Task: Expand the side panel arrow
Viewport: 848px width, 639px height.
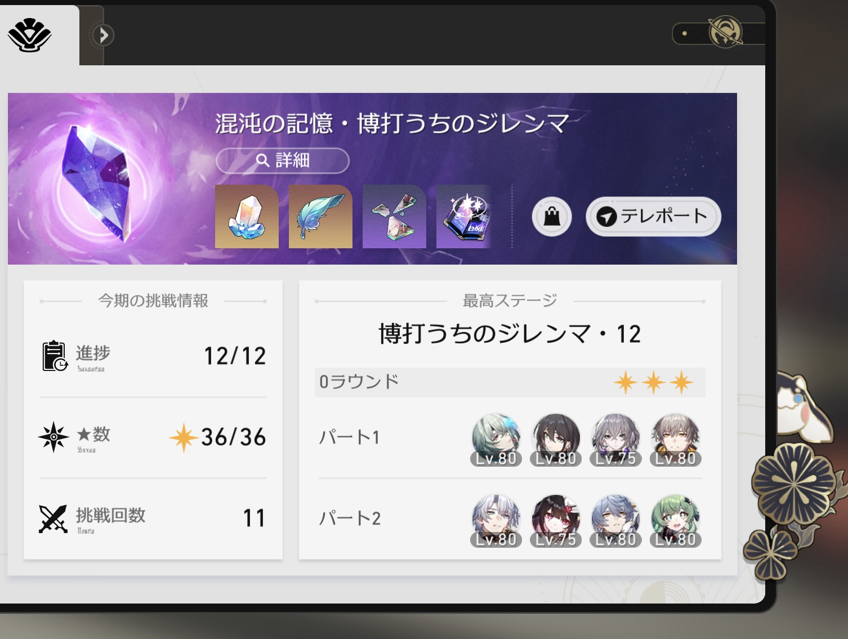Action: pos(104,35)
